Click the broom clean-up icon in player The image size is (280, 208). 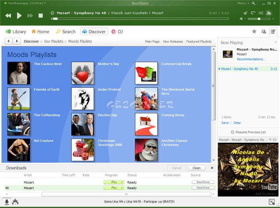tap(245, 13)
